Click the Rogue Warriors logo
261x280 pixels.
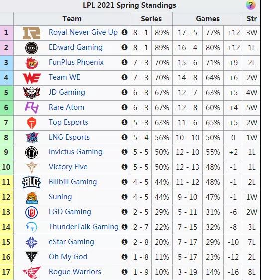click(x=32, y=272)
